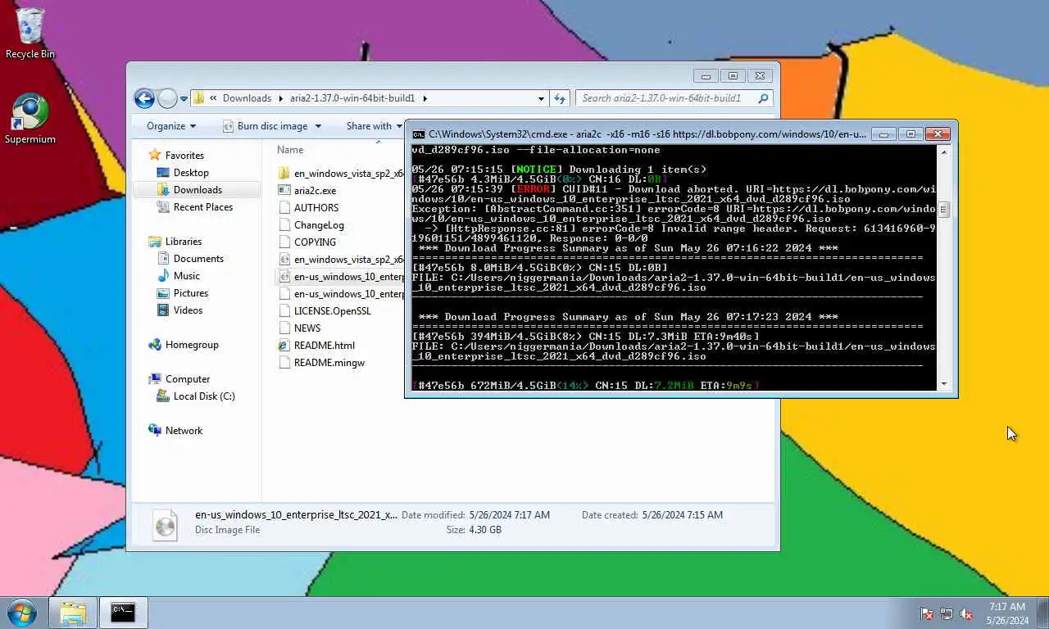
Task: Click the cmd.exe title bar icon
Action: coord(418,134)
